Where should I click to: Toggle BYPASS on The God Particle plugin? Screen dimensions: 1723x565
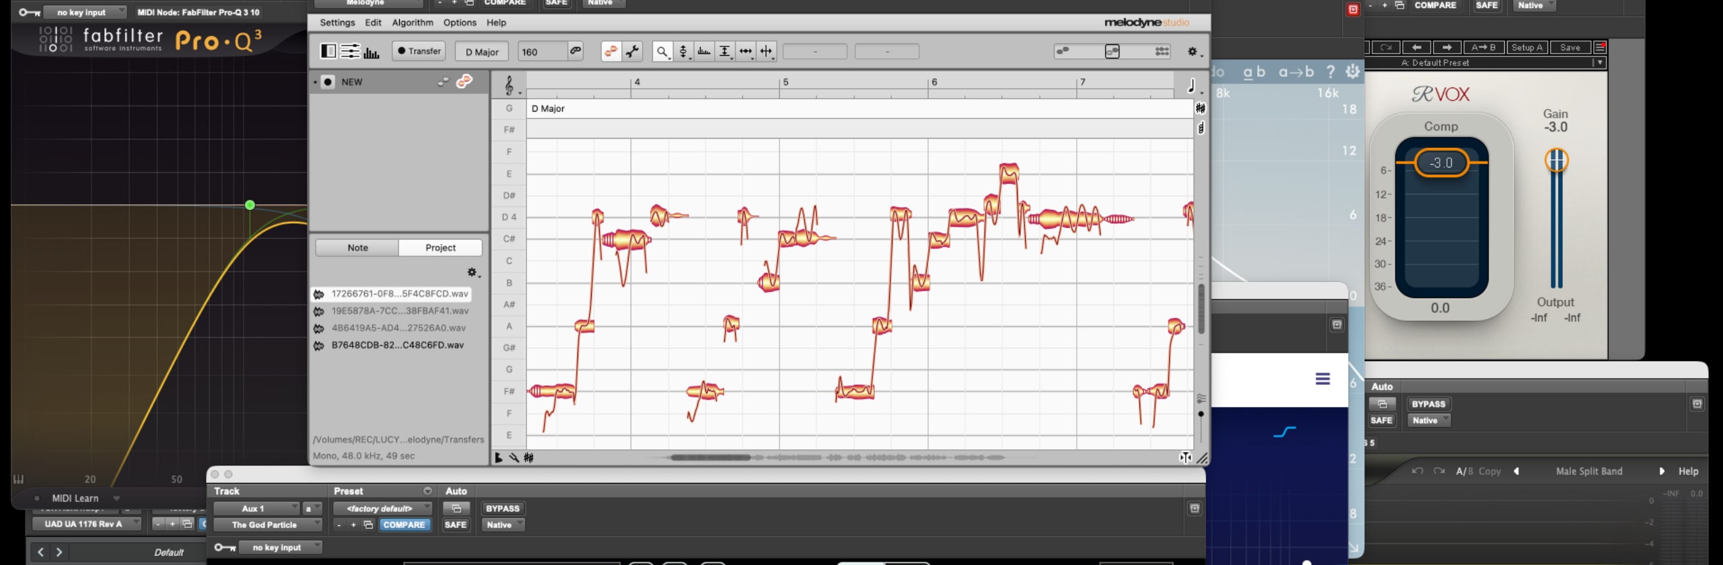tap(503, 509)
